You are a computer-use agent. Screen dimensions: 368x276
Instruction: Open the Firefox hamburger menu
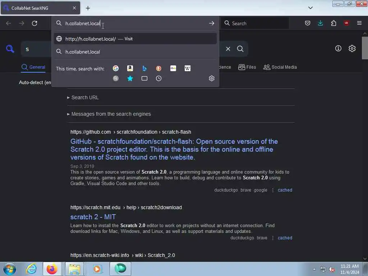[359, 23]
